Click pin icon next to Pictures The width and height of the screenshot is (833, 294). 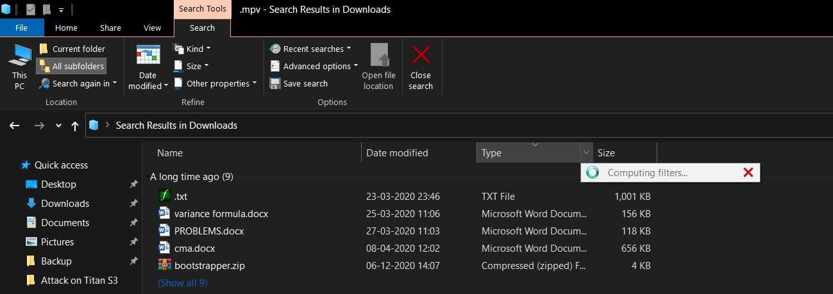click(133, 242)
